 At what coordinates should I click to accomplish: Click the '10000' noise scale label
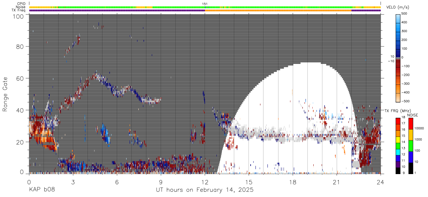pyautogui.click(x=420, y=129)
